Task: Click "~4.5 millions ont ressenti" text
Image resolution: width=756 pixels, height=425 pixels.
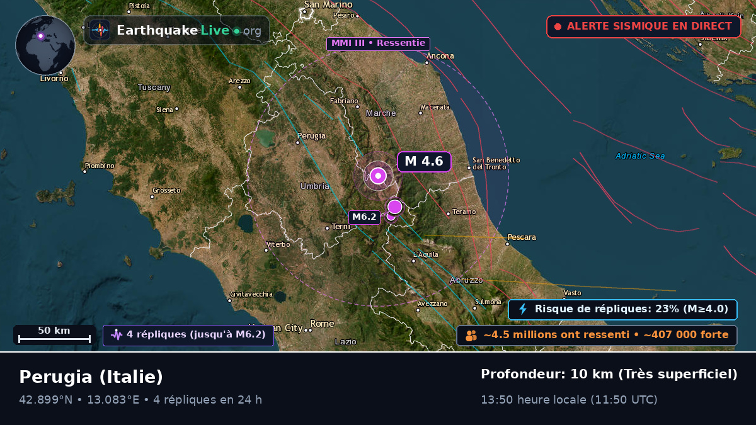Action: coord(556,335)
